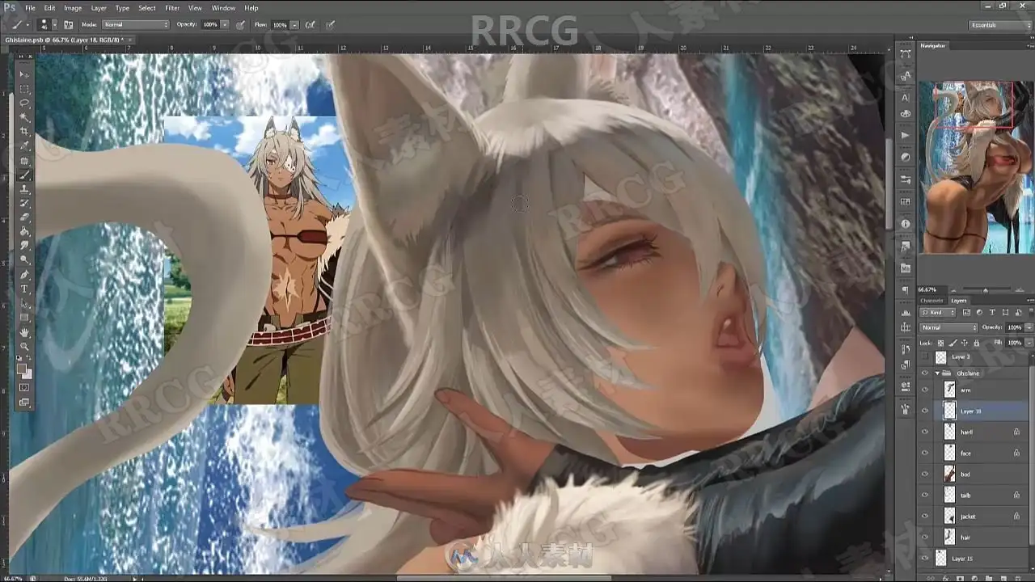The width and height of the screenshot is (1035, 582).
Task: Select the Crop tool
Action: [x=24, y=132]
